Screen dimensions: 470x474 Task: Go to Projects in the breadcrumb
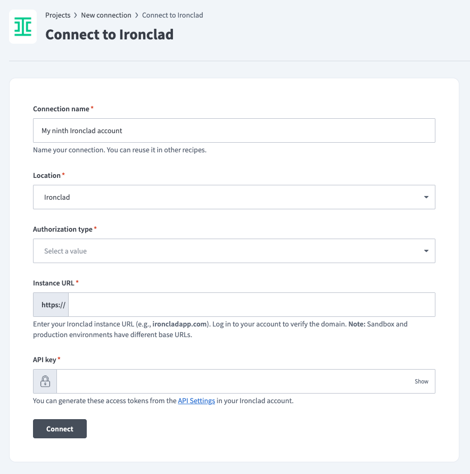[x=58, y=15]
